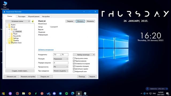Open the purple microphone assistant taskbar icon
The height and width of the screenshot is (96, 171).
(x=10, y=93)
